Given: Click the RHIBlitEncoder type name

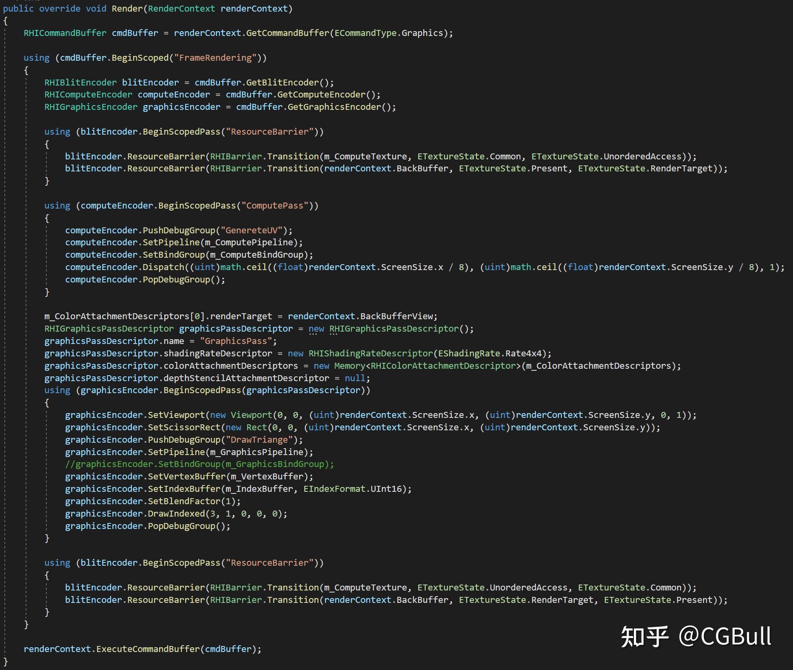Looking at the screenshot, I should (x=80, y=82).
